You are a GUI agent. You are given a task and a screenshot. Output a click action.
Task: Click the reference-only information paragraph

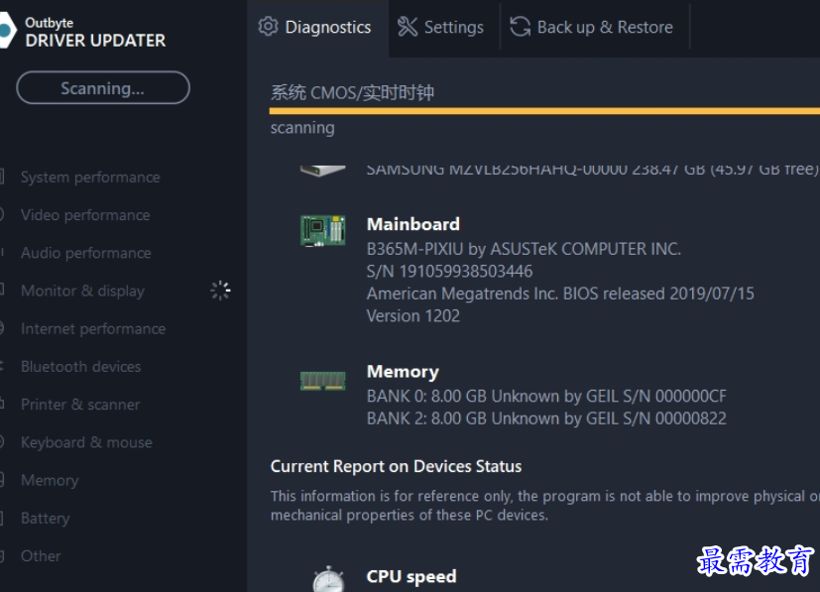point(545,506)
